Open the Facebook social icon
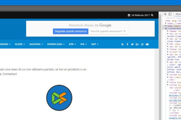 point(128,44)
